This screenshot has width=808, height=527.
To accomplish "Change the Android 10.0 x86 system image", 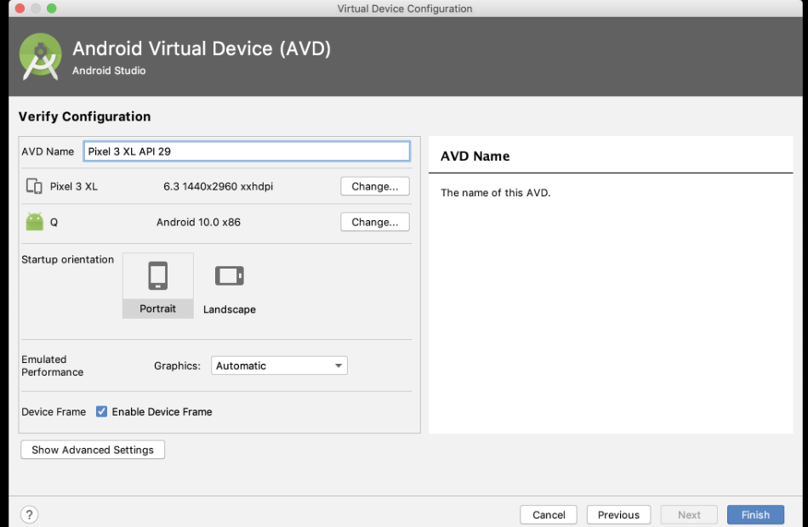I will click(374, 222).
